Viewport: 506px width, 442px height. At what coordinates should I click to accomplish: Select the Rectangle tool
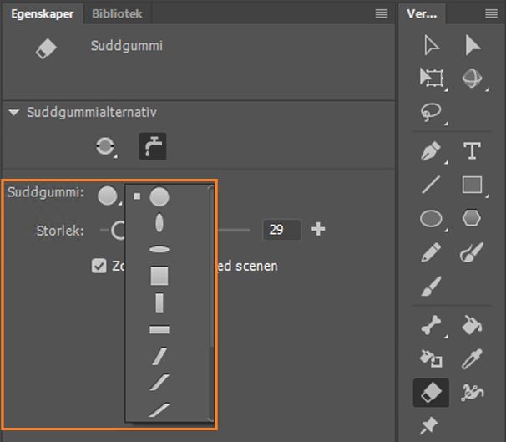[472, 185]
